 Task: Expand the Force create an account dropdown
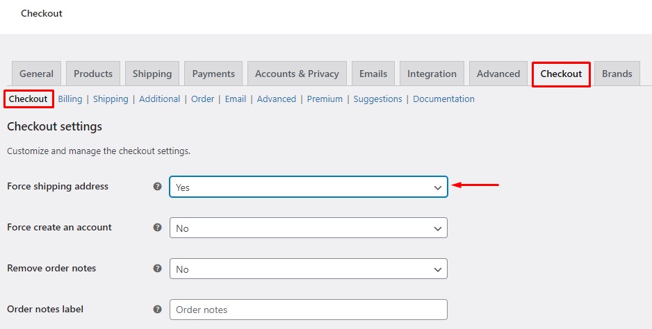click(x=309, y=228)
